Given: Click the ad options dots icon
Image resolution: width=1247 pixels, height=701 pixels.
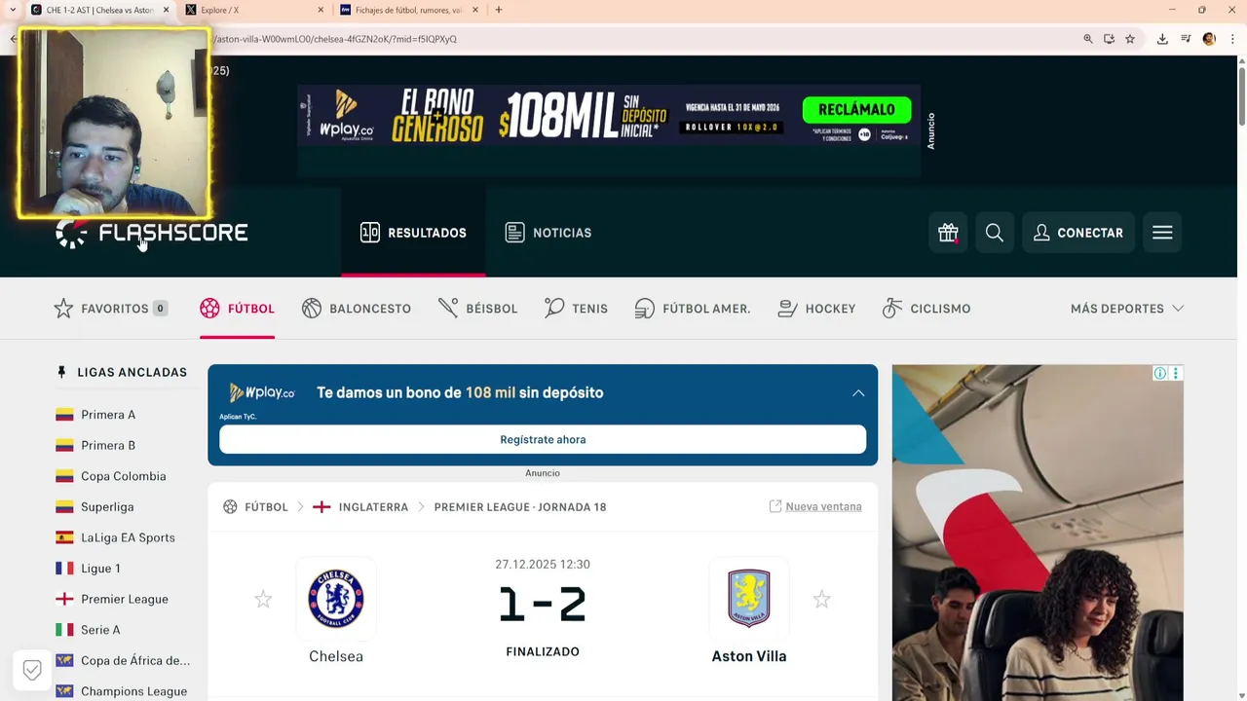Looking at the screenshot, I should tap(1176, 373).
